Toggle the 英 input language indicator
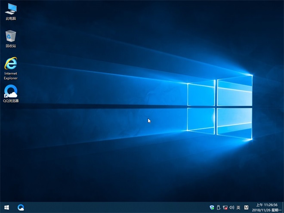Image resolution: width=284 pixels, height=213 pixels. click(238, 207)
